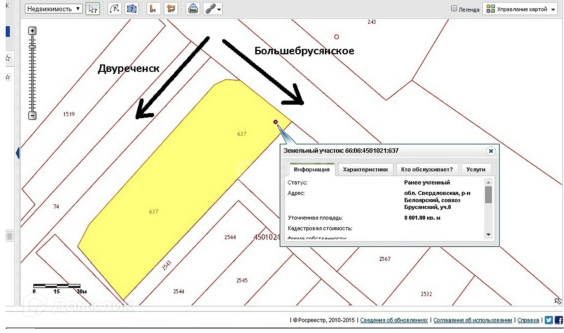Click the Кадастровая стоимость label
The height and width of the screenshot is (333, 564).
click(320, 228)
